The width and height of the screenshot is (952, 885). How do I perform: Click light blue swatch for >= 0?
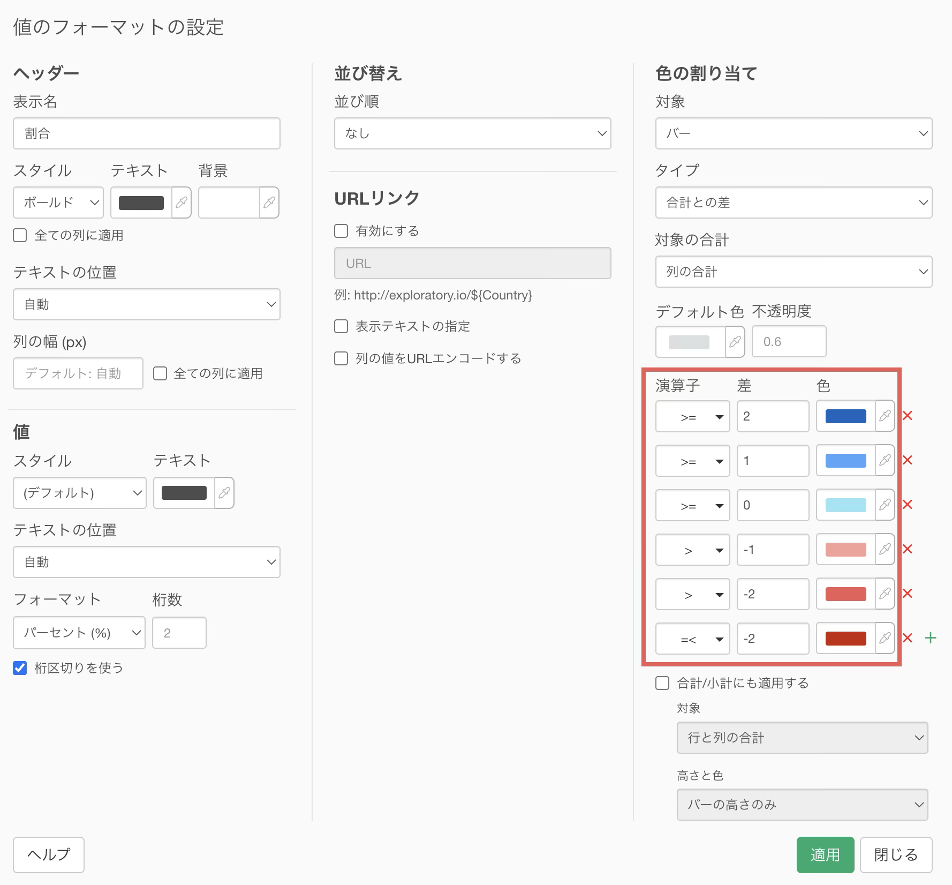[846, 505]
